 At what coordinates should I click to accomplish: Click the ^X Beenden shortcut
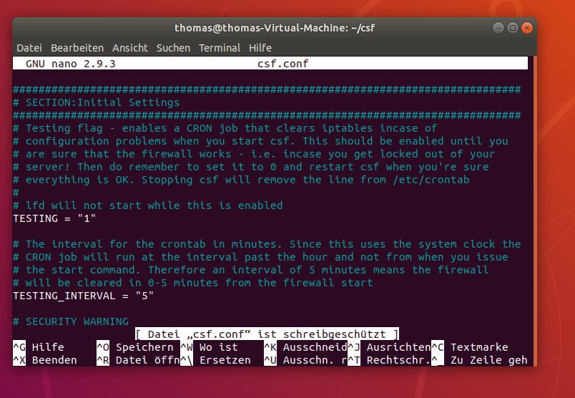tap(44, 360)
